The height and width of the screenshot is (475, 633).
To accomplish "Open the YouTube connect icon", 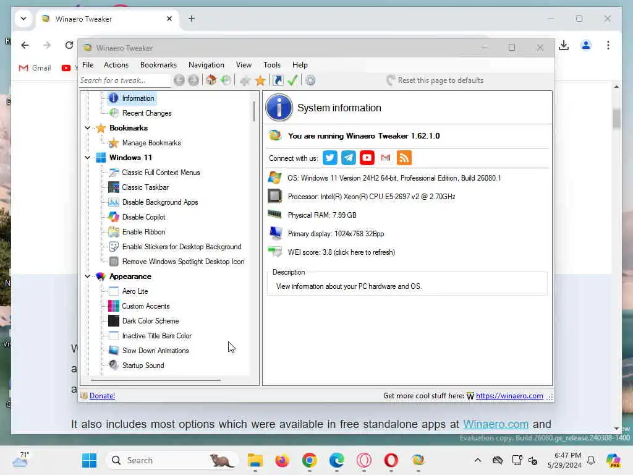I will tap(367, 158).
